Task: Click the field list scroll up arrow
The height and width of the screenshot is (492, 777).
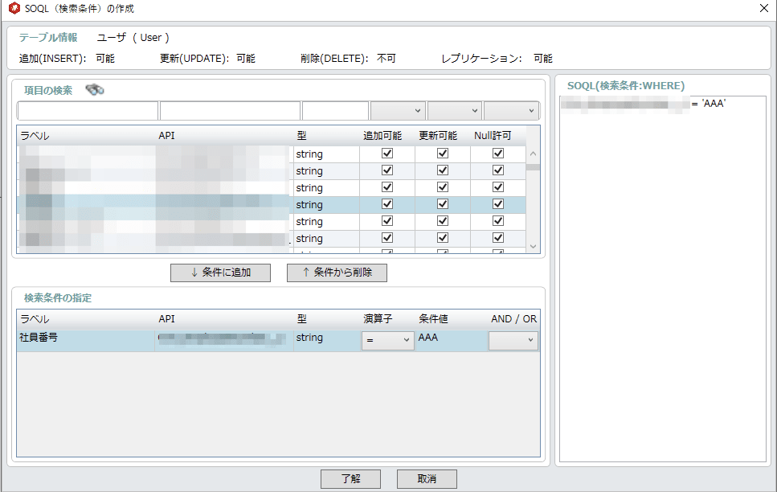Action: click(534, 154)
